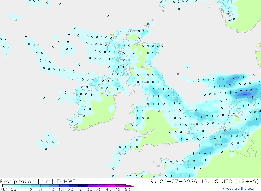Click the legend scale label "35"
This screenshot has width=261, height=191.
pyautogui.click(x=99, y=189)
